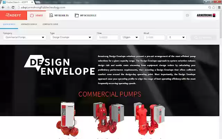
Task: Reload the page with refresh icon
Action: [x=13, y=7]
